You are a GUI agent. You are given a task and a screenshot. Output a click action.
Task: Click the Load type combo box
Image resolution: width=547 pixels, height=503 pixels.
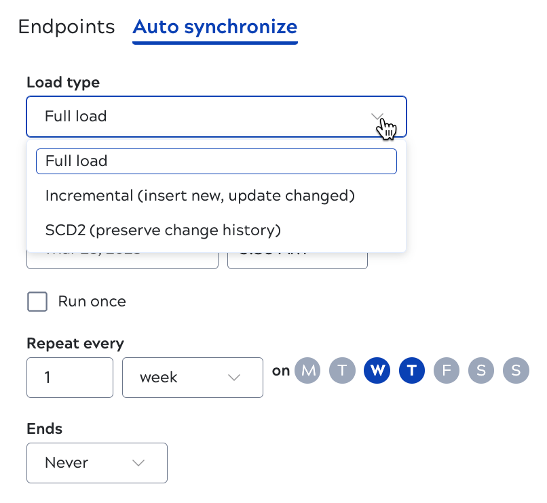(204, 117)
